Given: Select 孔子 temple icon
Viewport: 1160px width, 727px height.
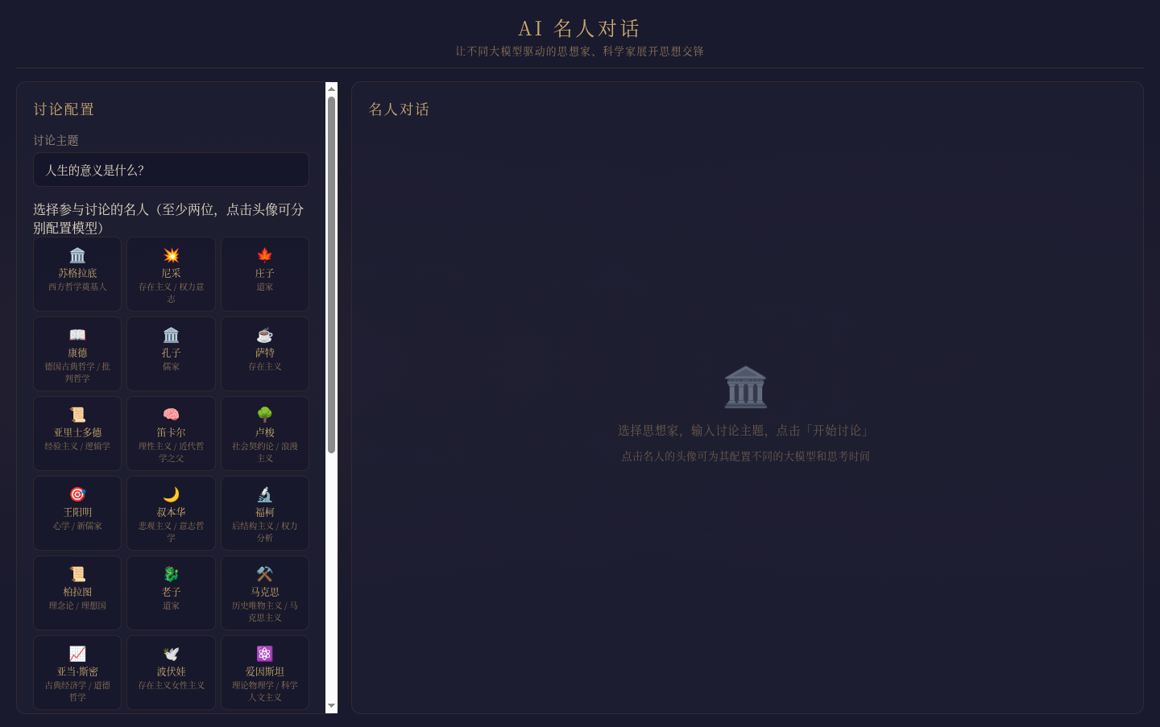Looking at the screenshot, I should click(171, 335).
